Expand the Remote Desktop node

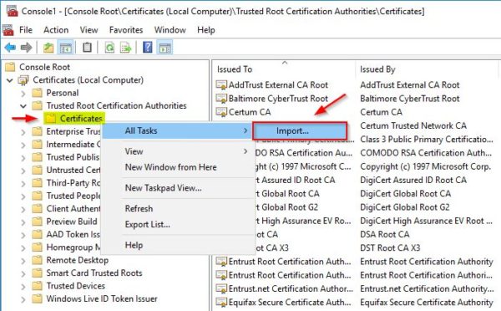[x=23, y=261]
